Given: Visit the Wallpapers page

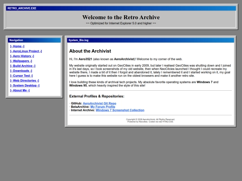Looking at the screenshot, I should (21, 61).
